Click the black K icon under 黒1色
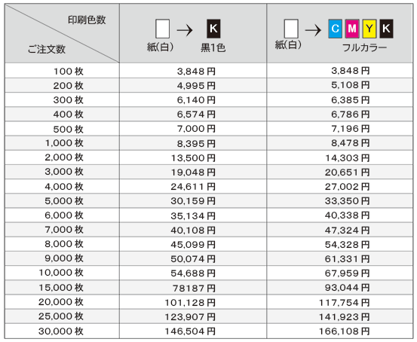 pos(213,29)
